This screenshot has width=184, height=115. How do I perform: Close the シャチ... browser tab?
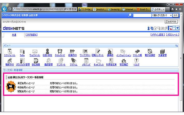[x=164, y=9]
